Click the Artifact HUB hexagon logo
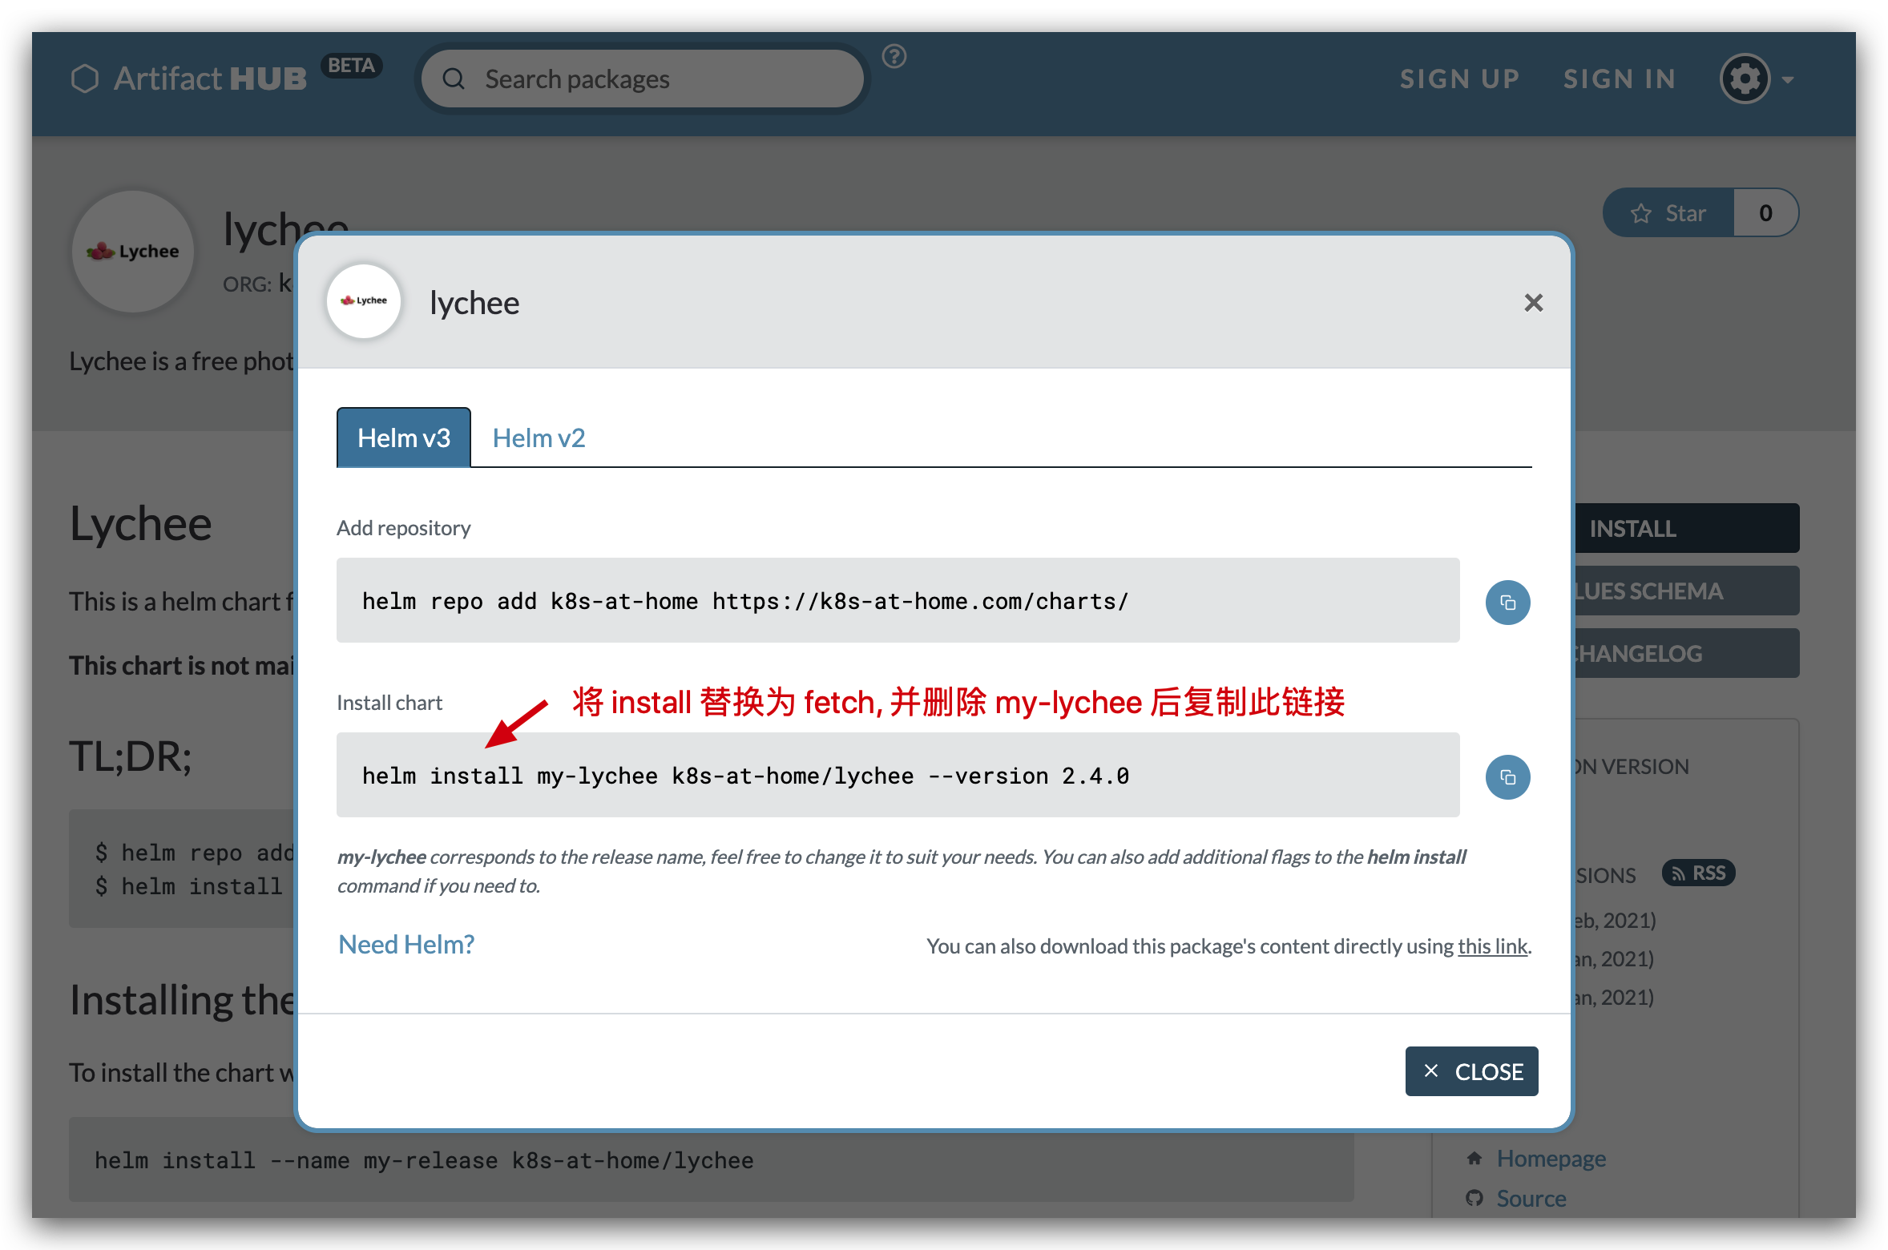The width and height of the screenshot is (1888, 1250). click(x=85, y=79)
